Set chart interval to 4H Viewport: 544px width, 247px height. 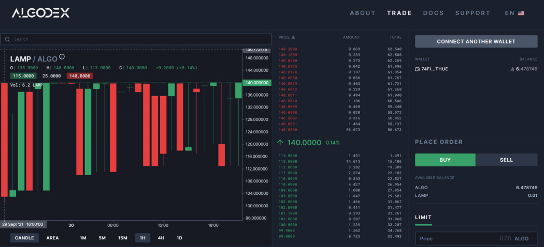coord(161,238)
